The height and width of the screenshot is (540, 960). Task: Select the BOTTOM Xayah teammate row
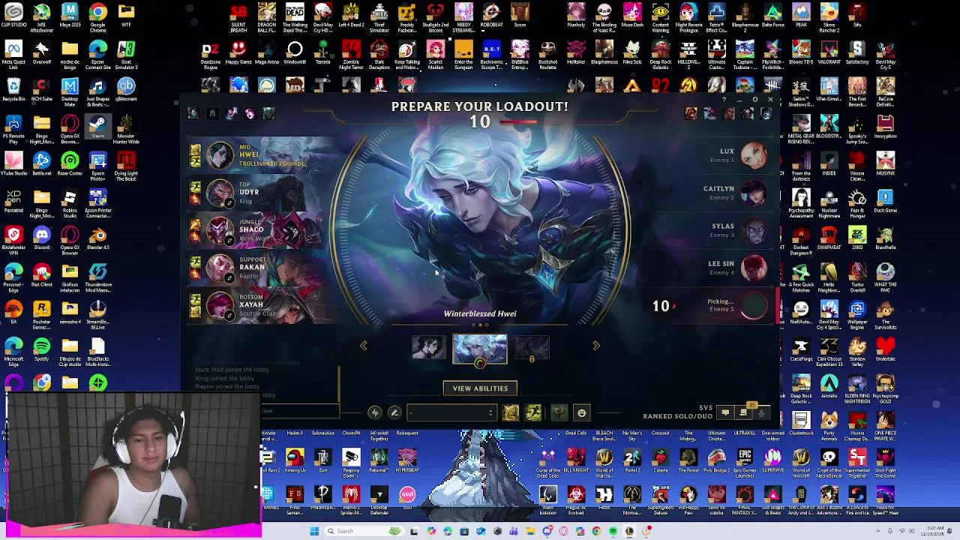(259, 305)
